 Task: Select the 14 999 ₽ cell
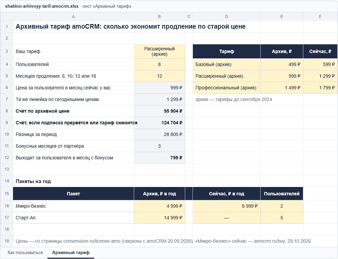(x=159, y=218)
